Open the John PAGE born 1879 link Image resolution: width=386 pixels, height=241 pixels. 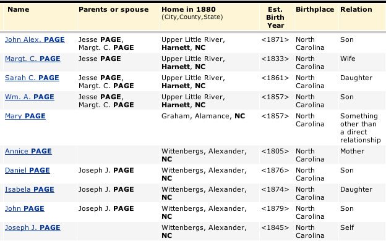click(x=25, y=208)
